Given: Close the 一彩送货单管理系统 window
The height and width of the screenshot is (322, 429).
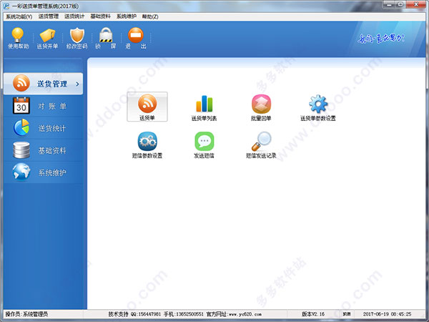Looking at the screenshot, I should pos(416,4).
